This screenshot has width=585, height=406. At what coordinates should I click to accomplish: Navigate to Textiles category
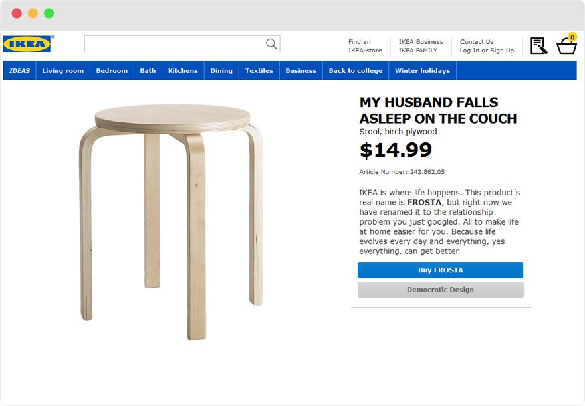point(259,71)
